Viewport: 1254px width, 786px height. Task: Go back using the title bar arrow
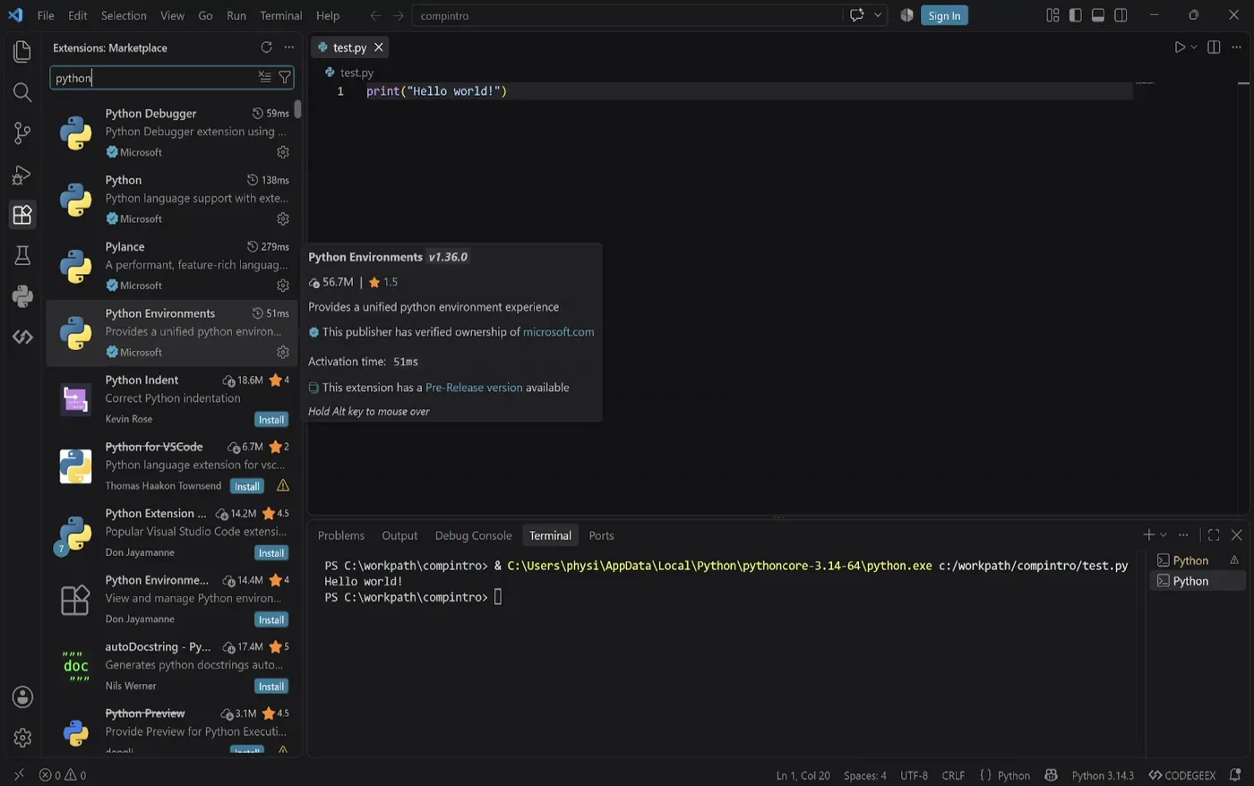tap(375, 15)
